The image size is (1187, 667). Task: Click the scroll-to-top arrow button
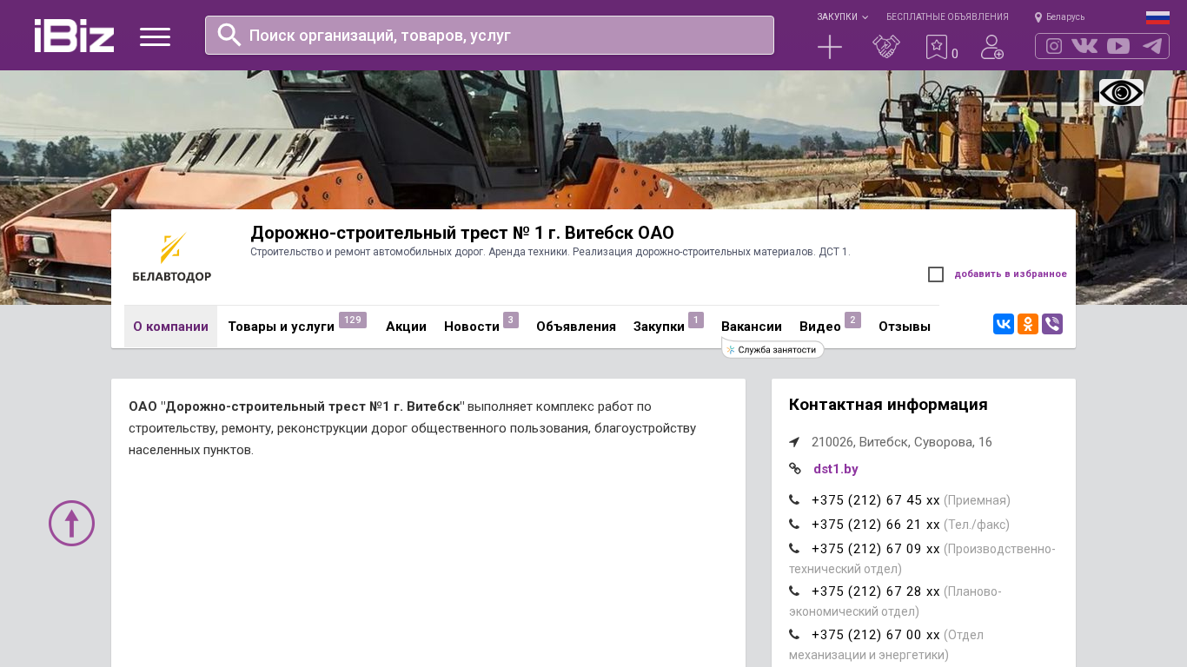(71, 523)
